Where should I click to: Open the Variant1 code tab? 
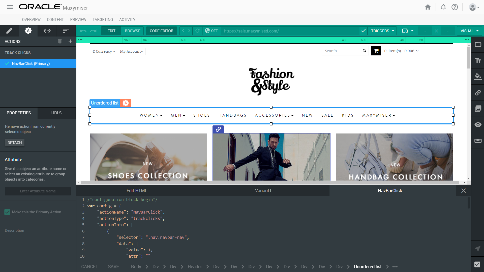coord(263,191)
